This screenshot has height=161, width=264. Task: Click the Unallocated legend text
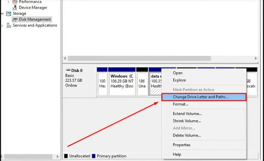(x=80, y=156)
